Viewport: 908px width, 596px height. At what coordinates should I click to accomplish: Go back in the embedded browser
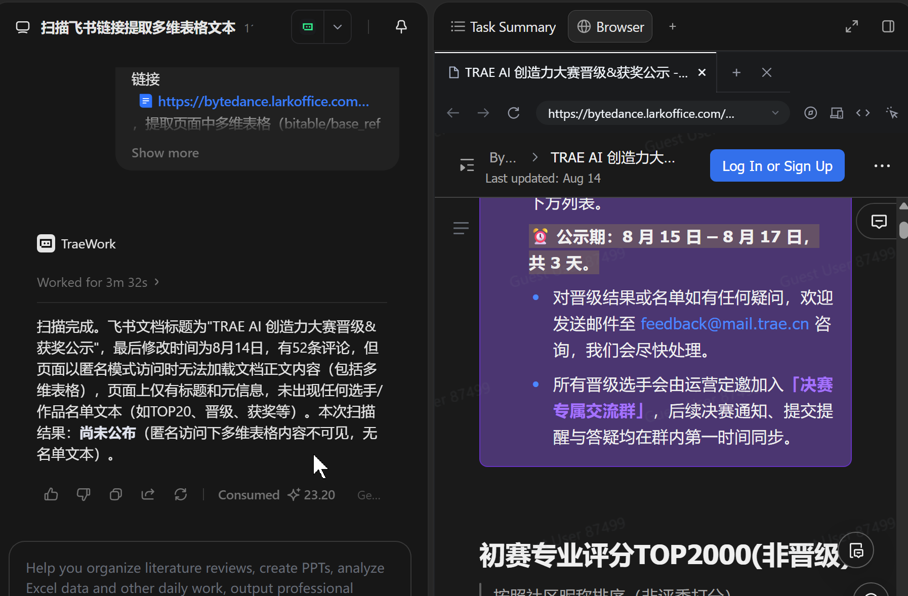coord(453,113)
